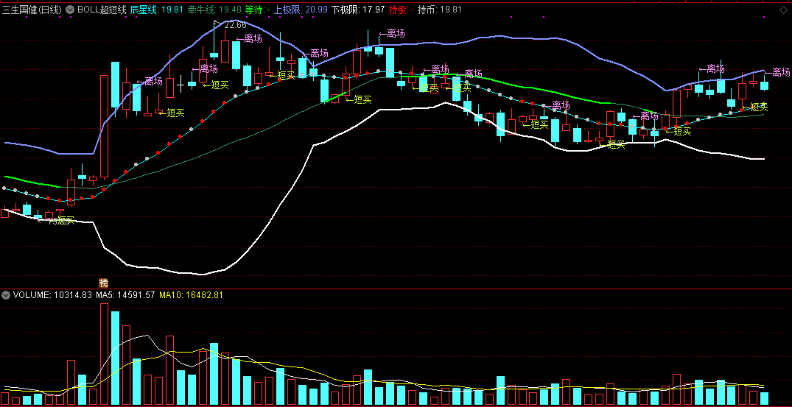Open the VOLUME indicator dropdown arrow
Image resolution: width=792 pixels, height=407 pixels.
point(6,295)
